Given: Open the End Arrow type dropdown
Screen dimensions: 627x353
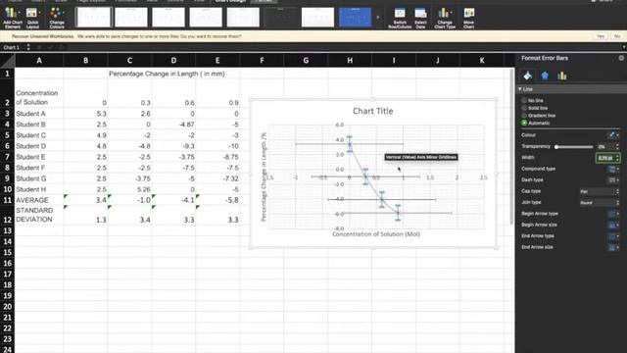Looking at the screenshot, I should pos(613,236).
